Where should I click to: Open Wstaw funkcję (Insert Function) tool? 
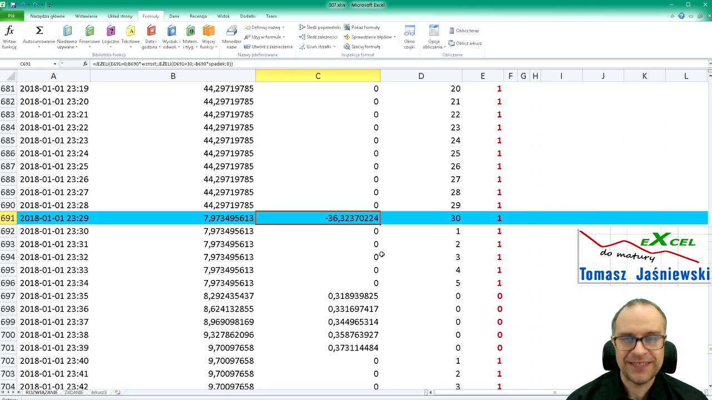click(x=9, y=37)
